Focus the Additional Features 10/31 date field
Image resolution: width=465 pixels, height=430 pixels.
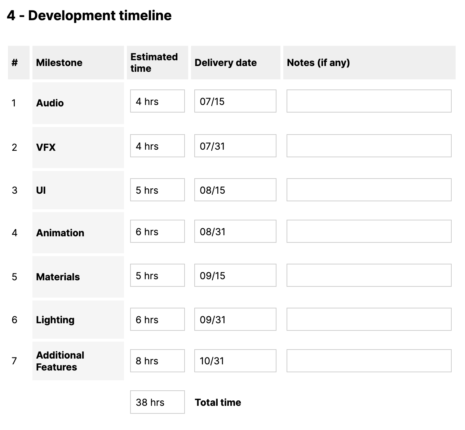pos(235,361)
